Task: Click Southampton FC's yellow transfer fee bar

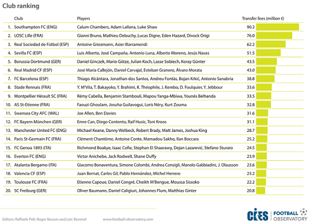Action: pos(278,27)
